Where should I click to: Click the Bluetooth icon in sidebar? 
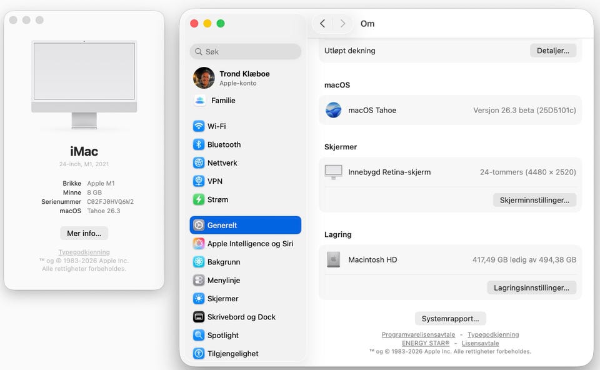(x=199, y=144)
